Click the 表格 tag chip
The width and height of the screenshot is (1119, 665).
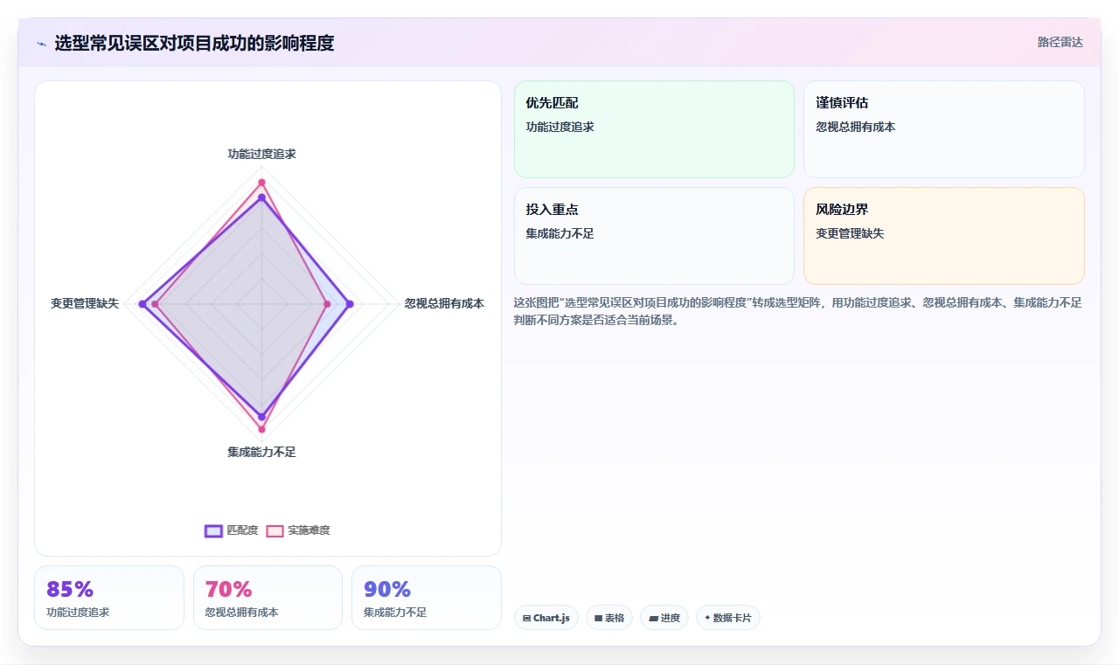pyautogui.click(x=608, y=618)
